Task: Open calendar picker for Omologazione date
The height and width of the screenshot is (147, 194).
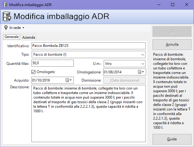Action: pyautogui.click(x=141, y=72)
